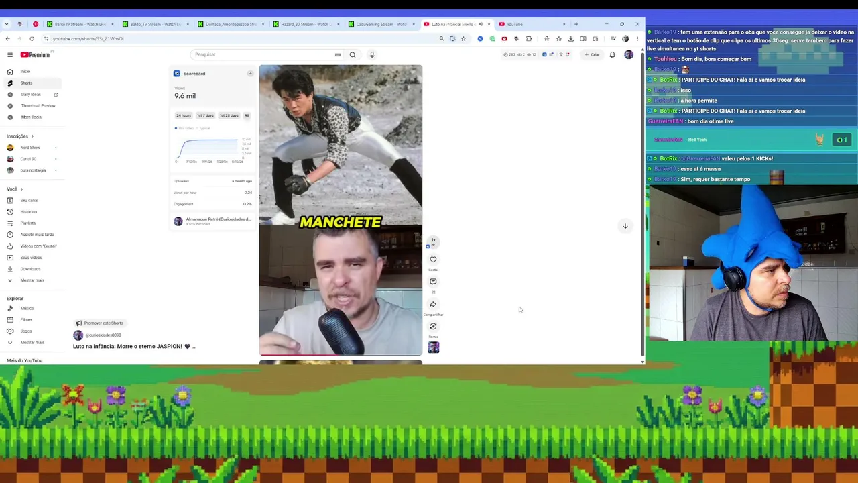
Task: Open More Tools
Action: click(x=32, y=117)
